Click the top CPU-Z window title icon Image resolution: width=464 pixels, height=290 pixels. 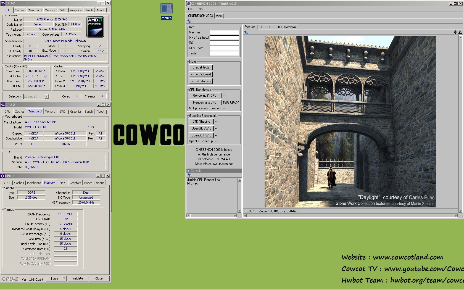pos(3,3)
